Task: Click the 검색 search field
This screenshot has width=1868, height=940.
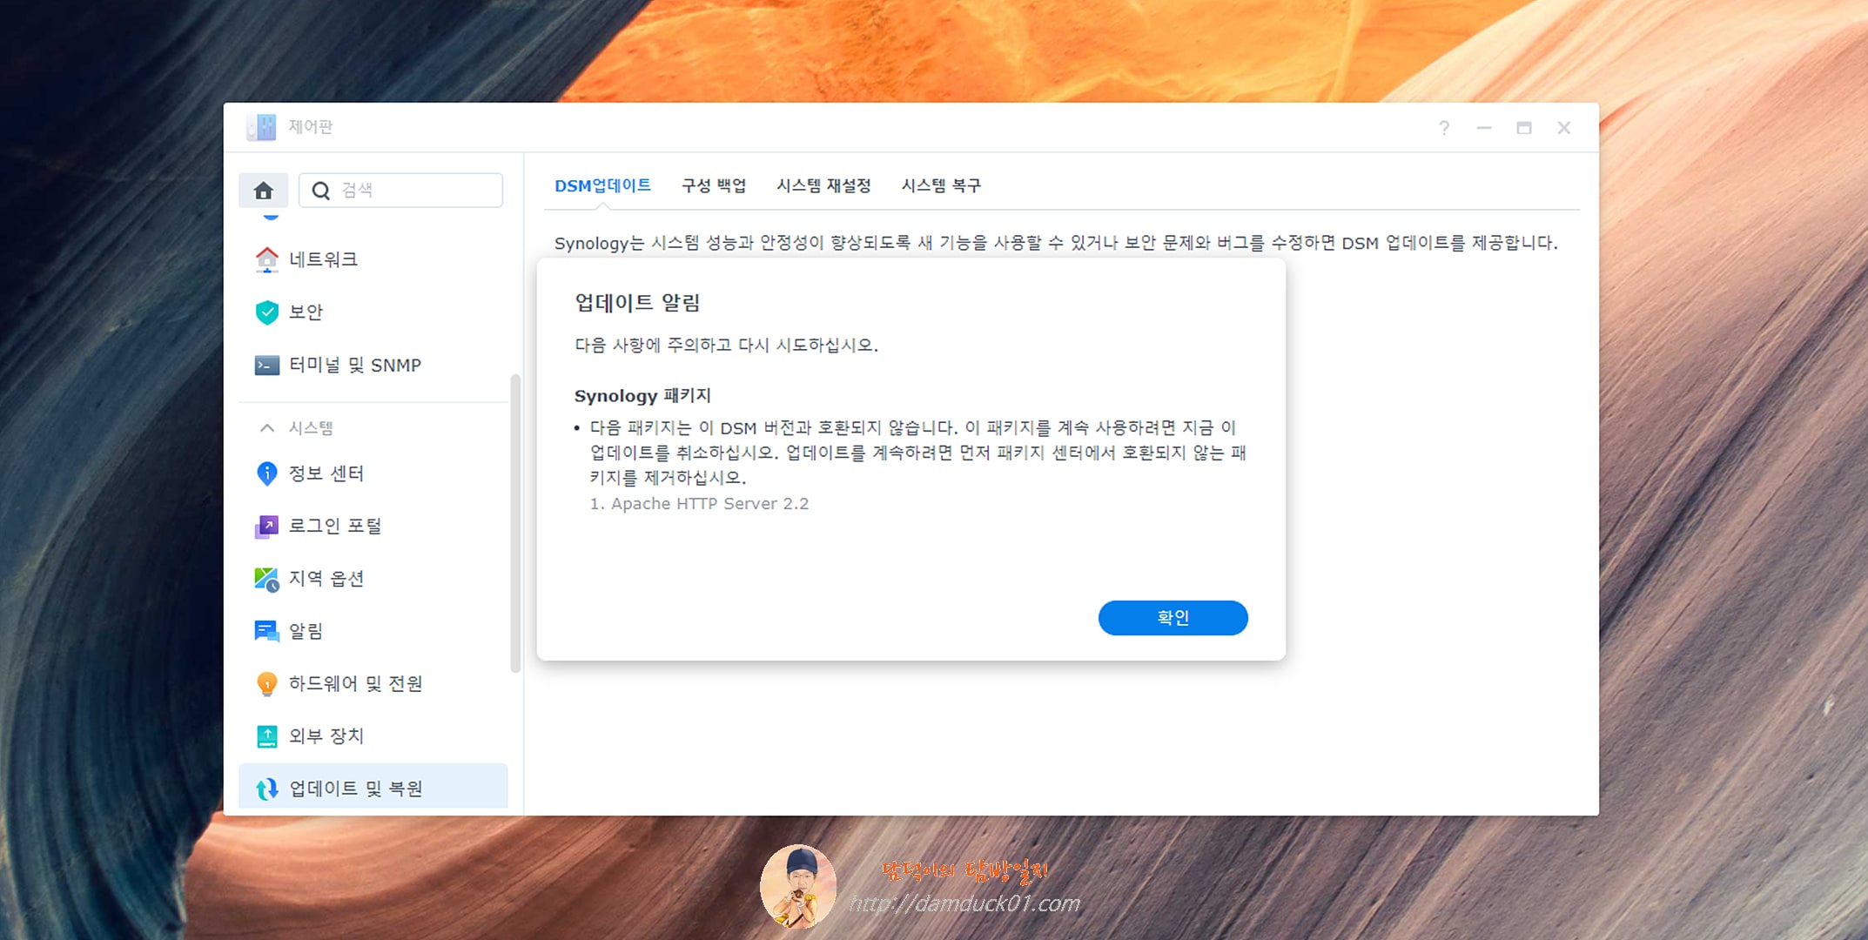Action: click(x=400, y=190)
